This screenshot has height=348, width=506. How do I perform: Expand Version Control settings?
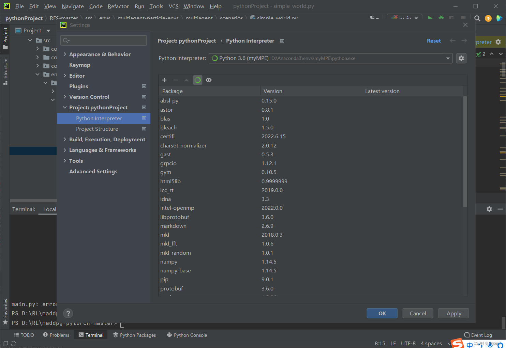coord(65,97)
